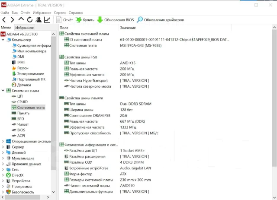The width and height of the screenshot is (277, 200).
Task: Open the Сервис menu
Action: click(x=60, y=13)
